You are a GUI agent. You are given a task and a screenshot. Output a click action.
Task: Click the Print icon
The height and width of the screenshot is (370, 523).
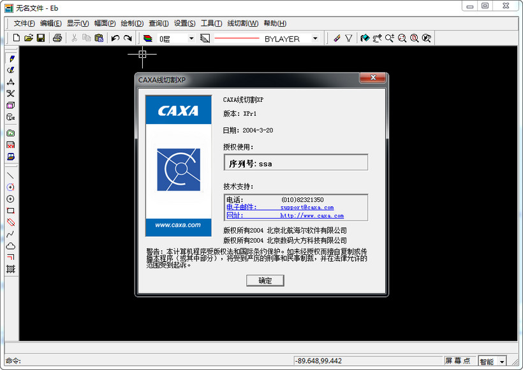[x=57, y=38]
